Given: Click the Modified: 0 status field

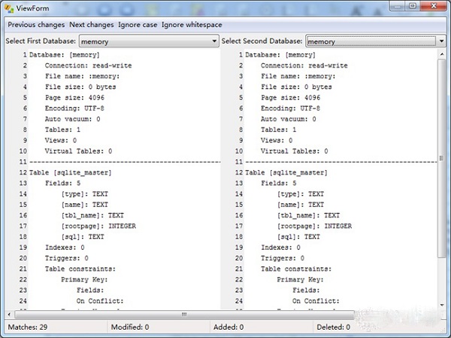Looking at the screenshot, I should (130, 327).
